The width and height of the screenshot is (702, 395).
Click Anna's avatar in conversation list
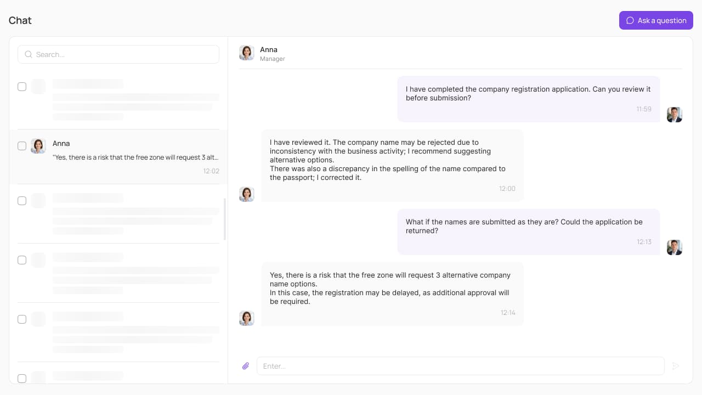click(x=38, y=146)
